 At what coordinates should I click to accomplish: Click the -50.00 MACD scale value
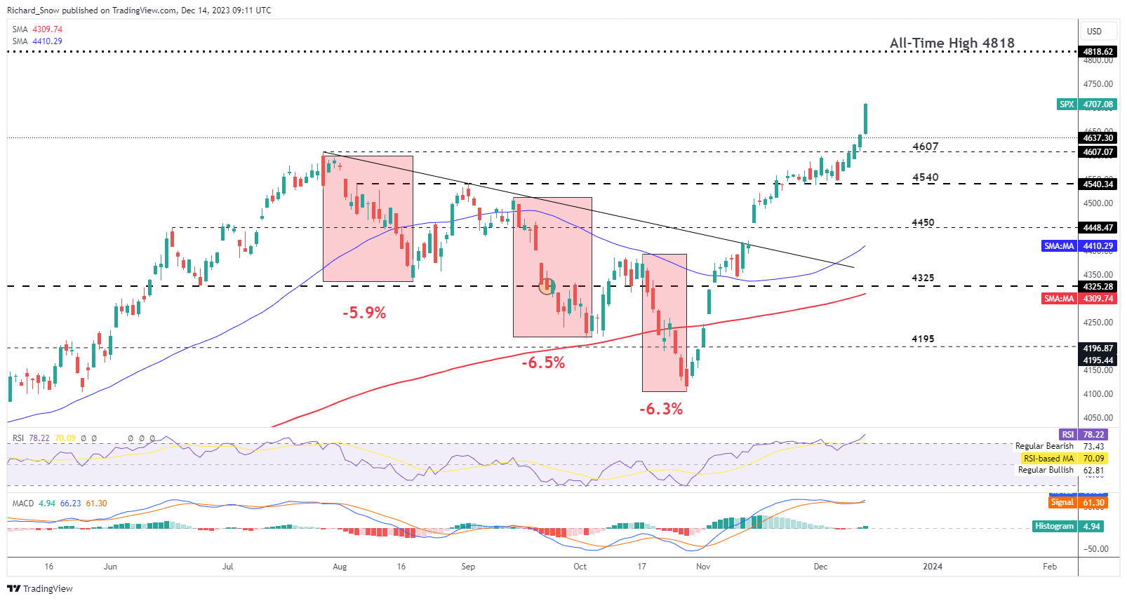click(1097, 549)
